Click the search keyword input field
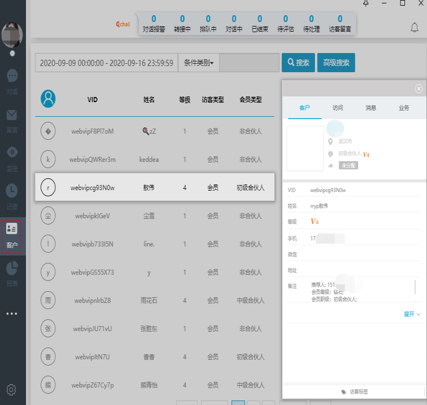The image size is (427, 405). coord(249,63)
